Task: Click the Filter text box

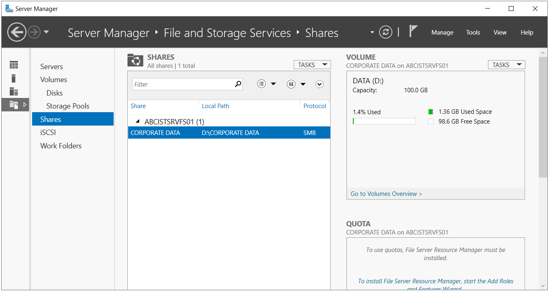Action: (183, 84)
